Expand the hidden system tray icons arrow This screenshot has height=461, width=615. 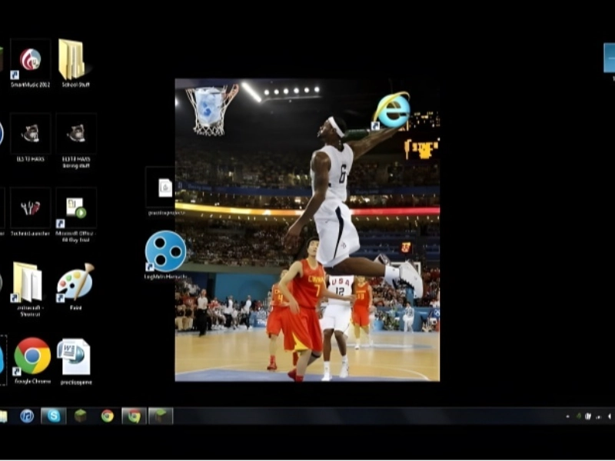click(568, 416)
